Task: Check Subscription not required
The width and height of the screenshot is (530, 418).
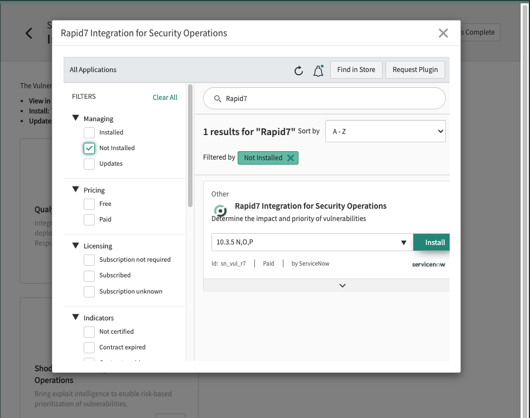Action: [x=89, y=260]
